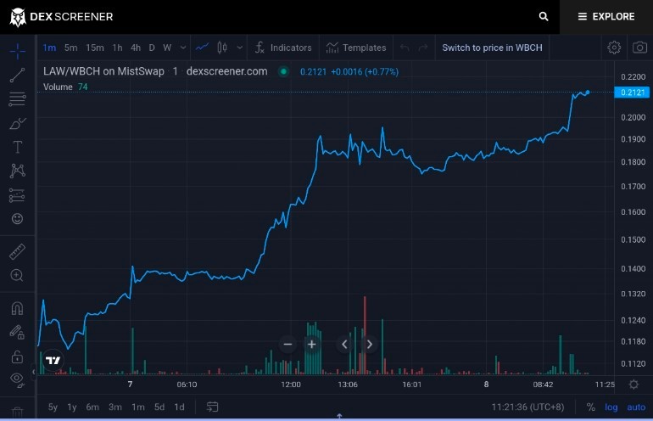Open the ruler measure tool
The image size is (653, 421).
[17, 252]
